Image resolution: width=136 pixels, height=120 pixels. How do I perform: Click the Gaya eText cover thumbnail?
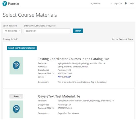tap(16, 109)
